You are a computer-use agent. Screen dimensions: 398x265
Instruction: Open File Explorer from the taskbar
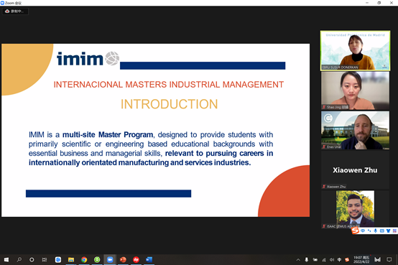click(71, 260)
